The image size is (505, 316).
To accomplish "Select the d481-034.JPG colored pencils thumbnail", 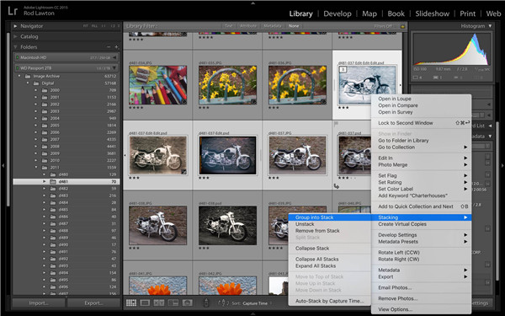I will [x=158, y=85].
